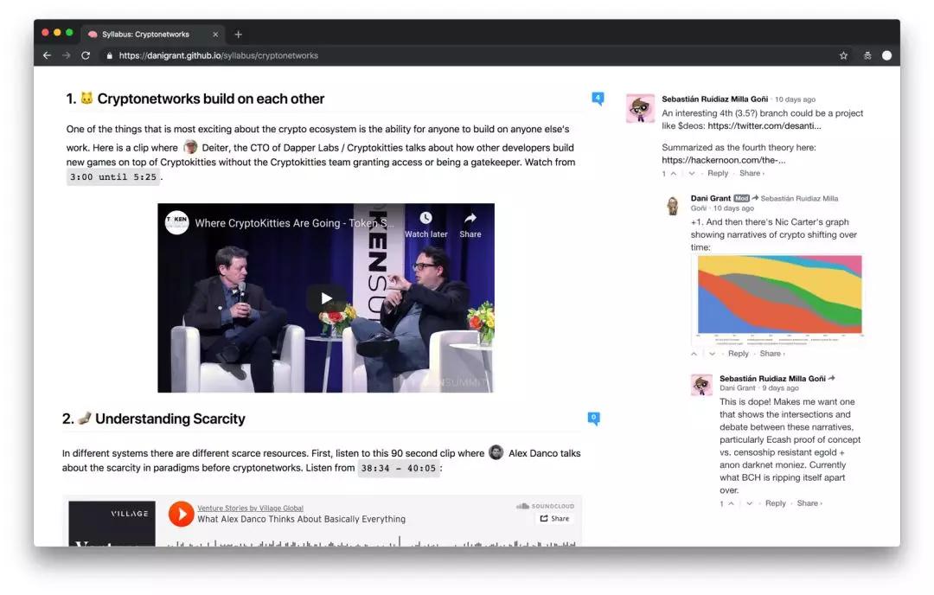
Task: Open the hackernoon.com link
Action: point(724,160)
